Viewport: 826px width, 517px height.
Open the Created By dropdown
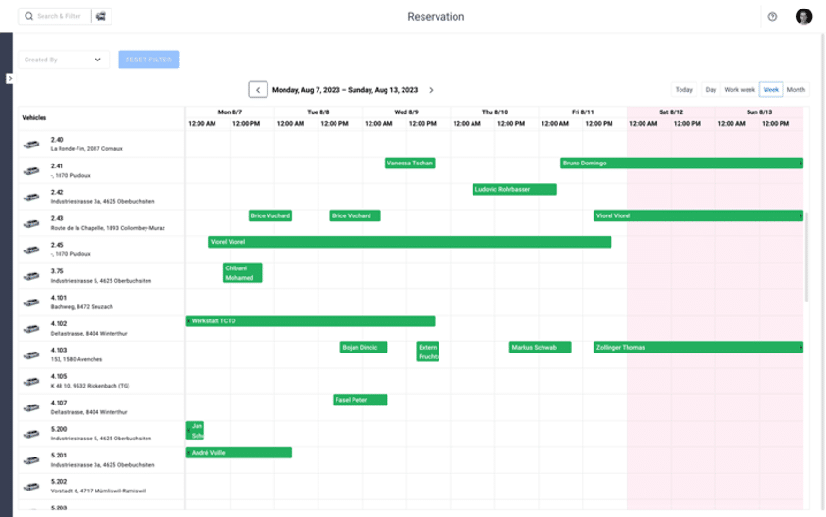point(63,60)
